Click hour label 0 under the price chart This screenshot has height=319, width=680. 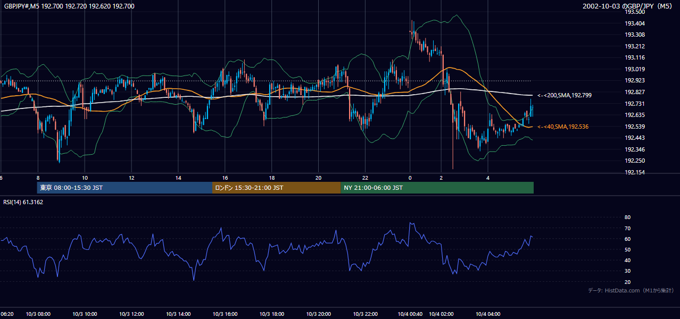coord(410,178)
